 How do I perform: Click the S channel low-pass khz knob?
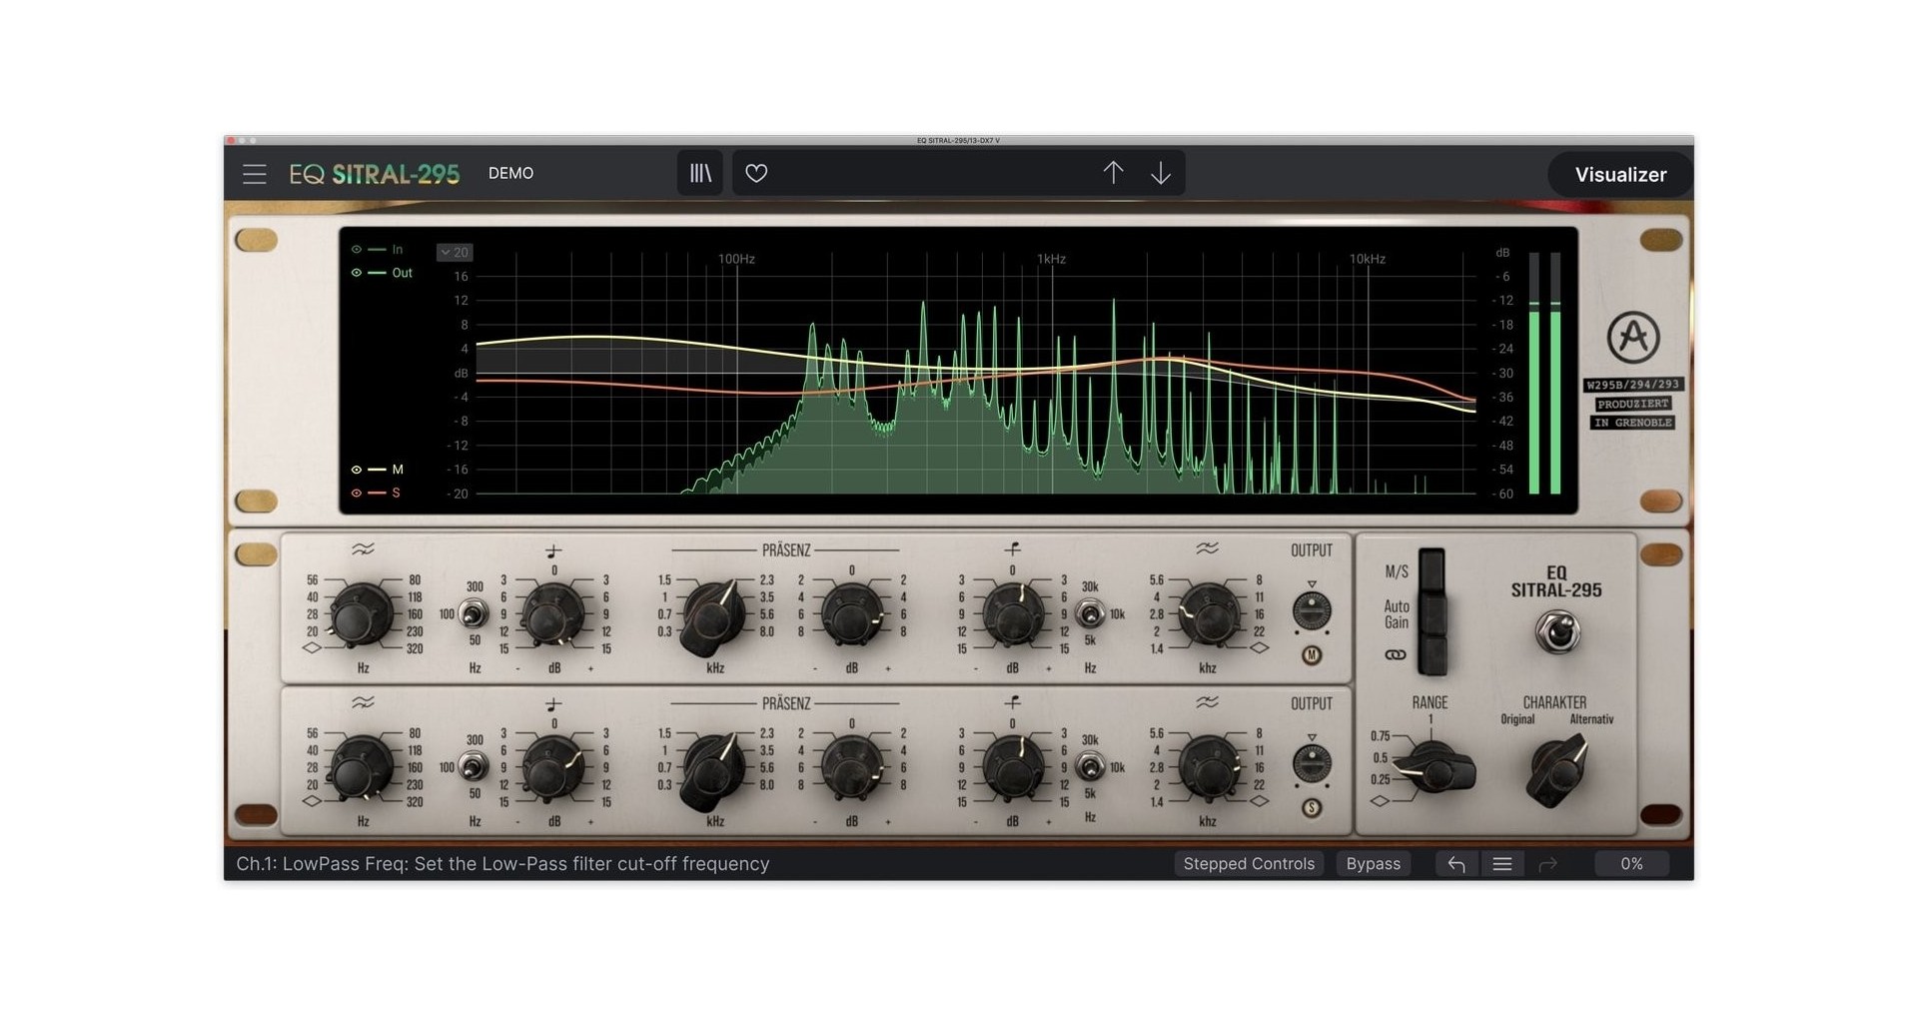coord(1209,768)
